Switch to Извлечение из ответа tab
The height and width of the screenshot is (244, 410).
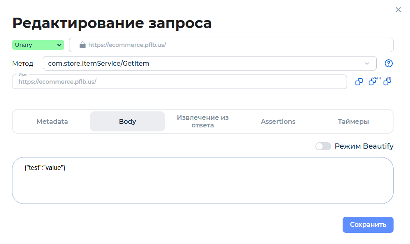pos(203,121)
